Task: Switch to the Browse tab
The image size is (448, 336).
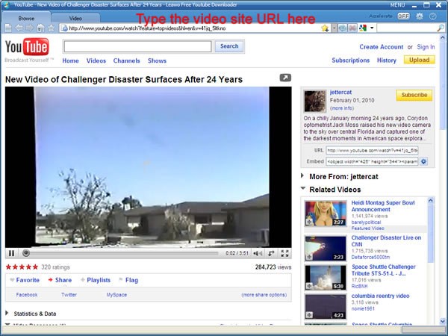Action: coord(26,18)
